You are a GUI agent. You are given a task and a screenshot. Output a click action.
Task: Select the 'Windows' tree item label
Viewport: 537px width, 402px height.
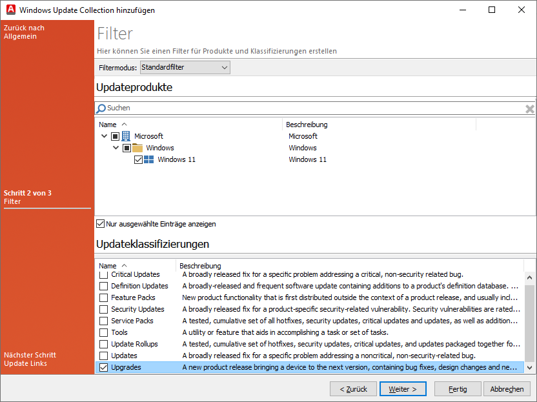[160, 148]
